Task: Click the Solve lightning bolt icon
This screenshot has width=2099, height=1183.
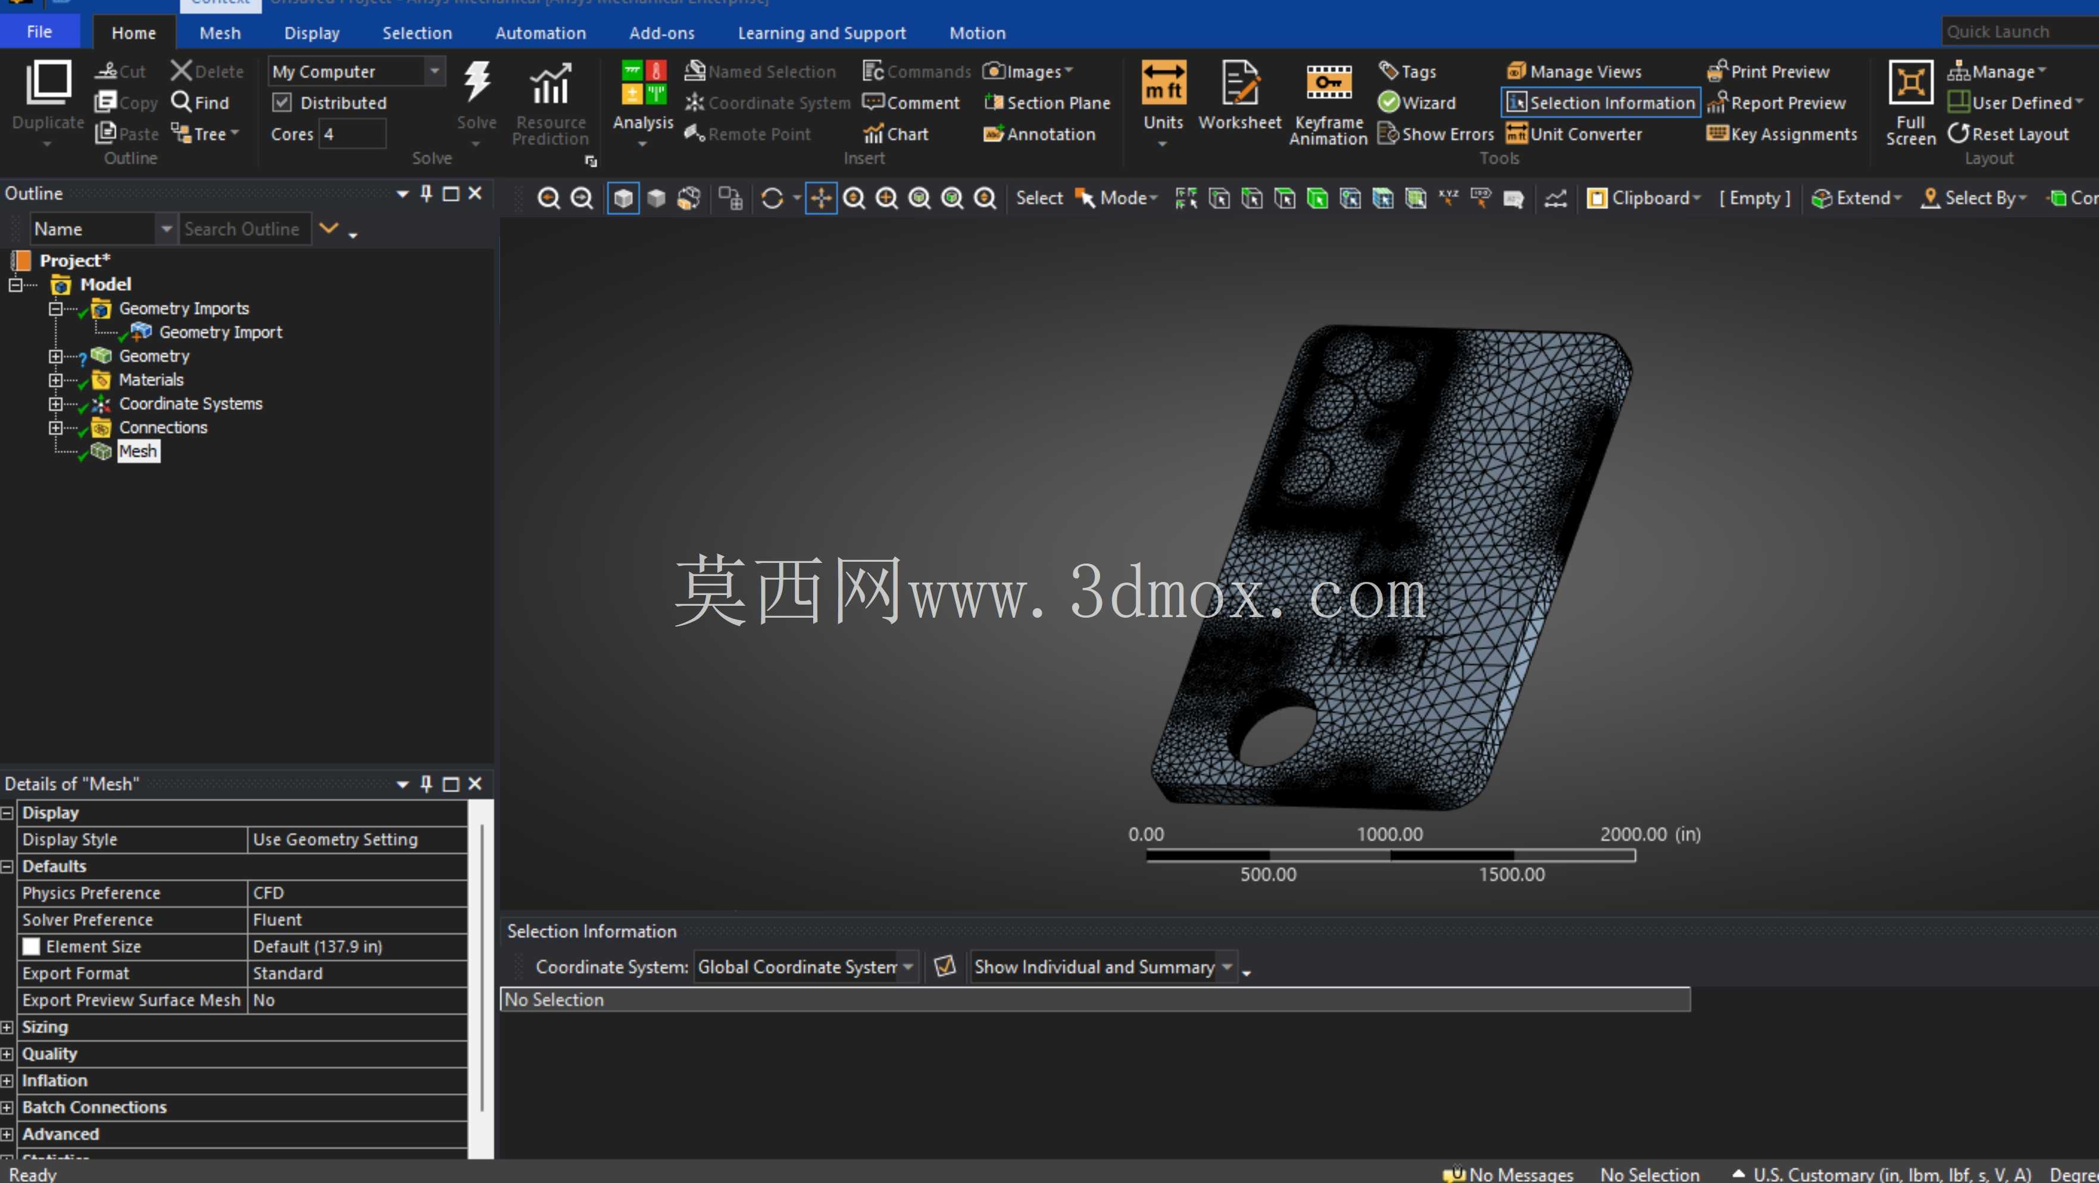Action: pos(477,82)
